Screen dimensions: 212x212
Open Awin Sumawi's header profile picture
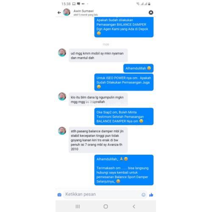(x=67, y=12)
